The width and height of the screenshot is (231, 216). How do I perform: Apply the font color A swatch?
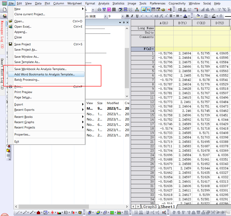tap(185, 16)
